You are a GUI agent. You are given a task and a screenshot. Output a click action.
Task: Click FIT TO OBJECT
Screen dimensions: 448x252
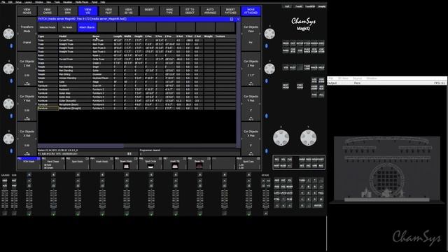click(190, 11)
